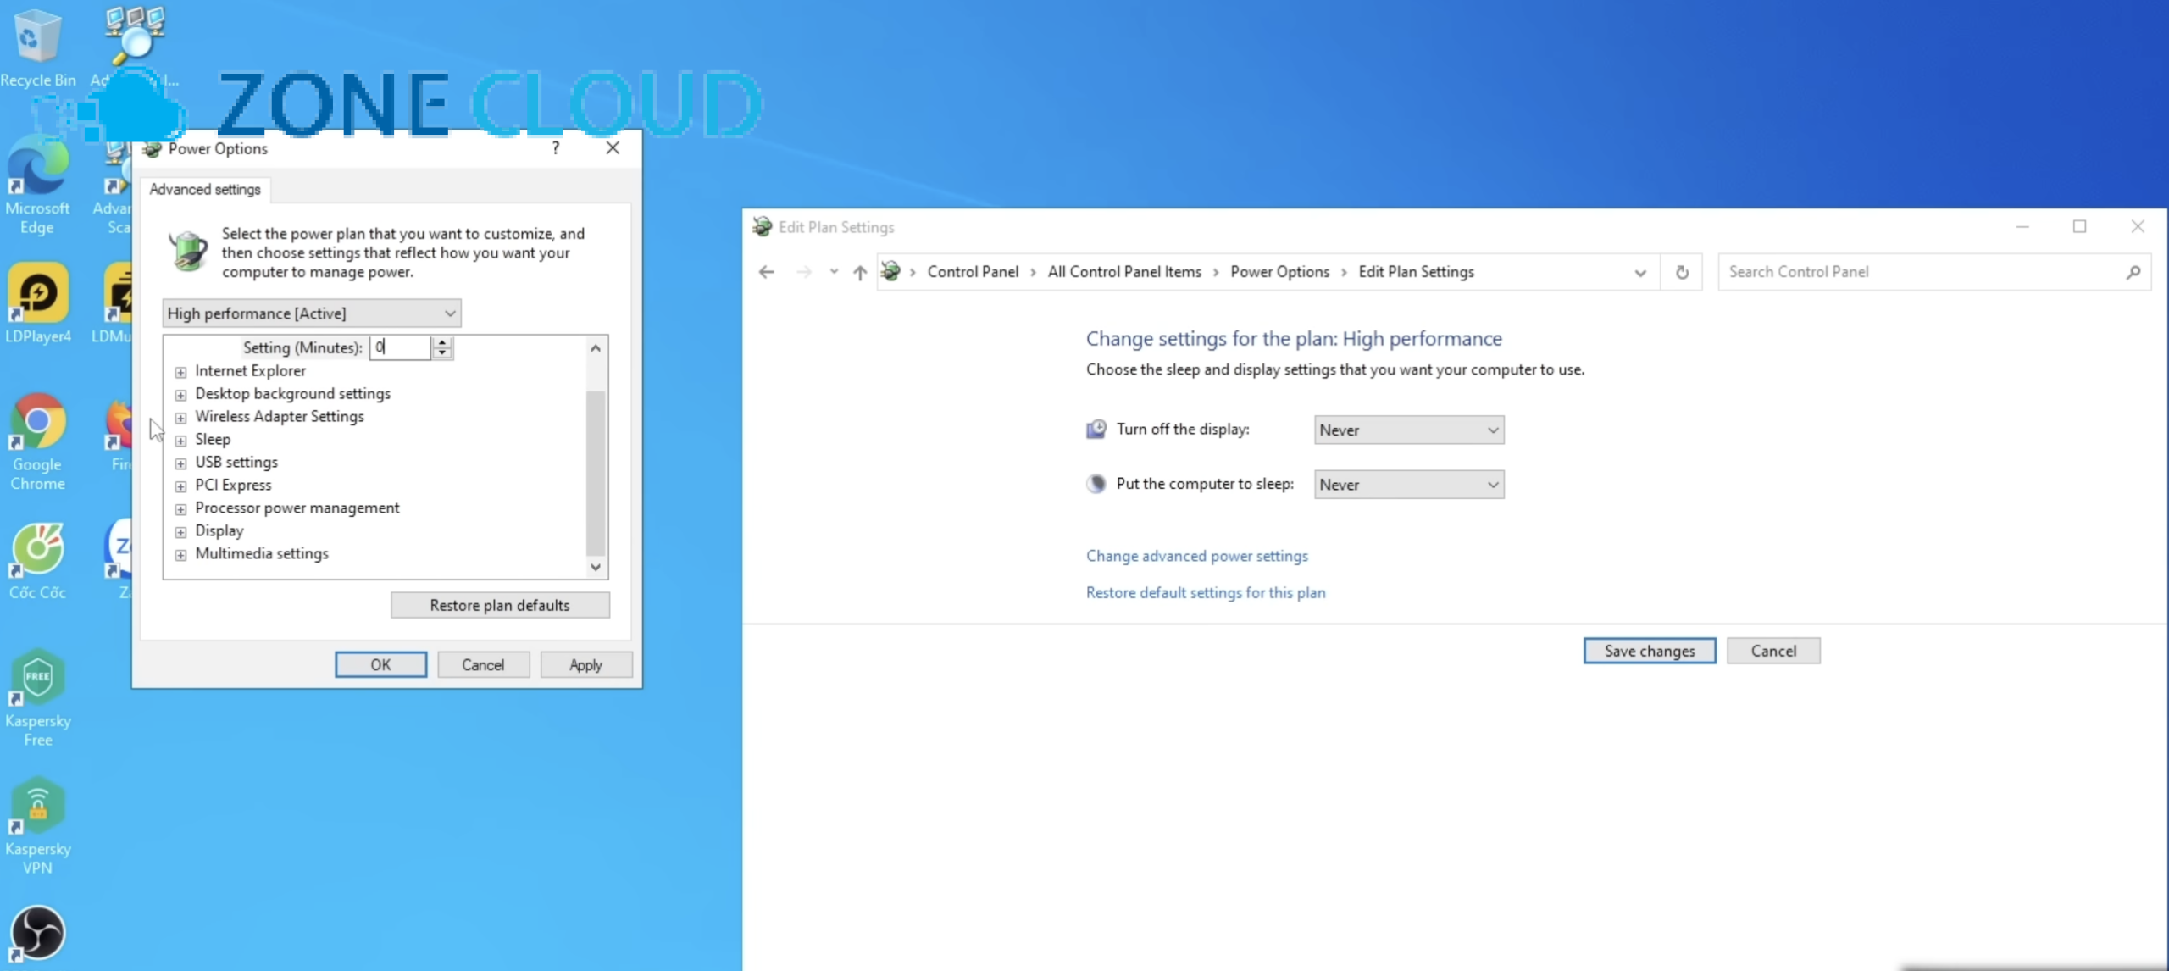Image resolution: width=2169 pixels, height=971 pixels.
Task: Open the Put the computer to sleep dropdown
Action: pos(1409,485)
